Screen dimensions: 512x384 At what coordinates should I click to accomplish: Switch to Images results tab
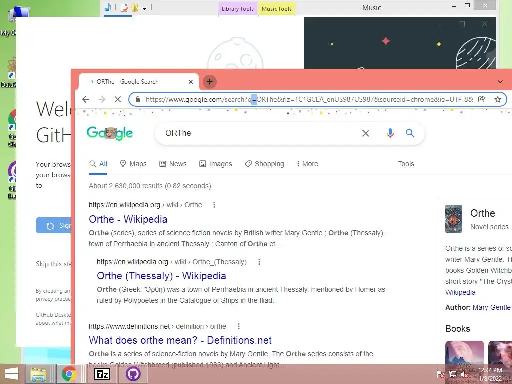216,164
